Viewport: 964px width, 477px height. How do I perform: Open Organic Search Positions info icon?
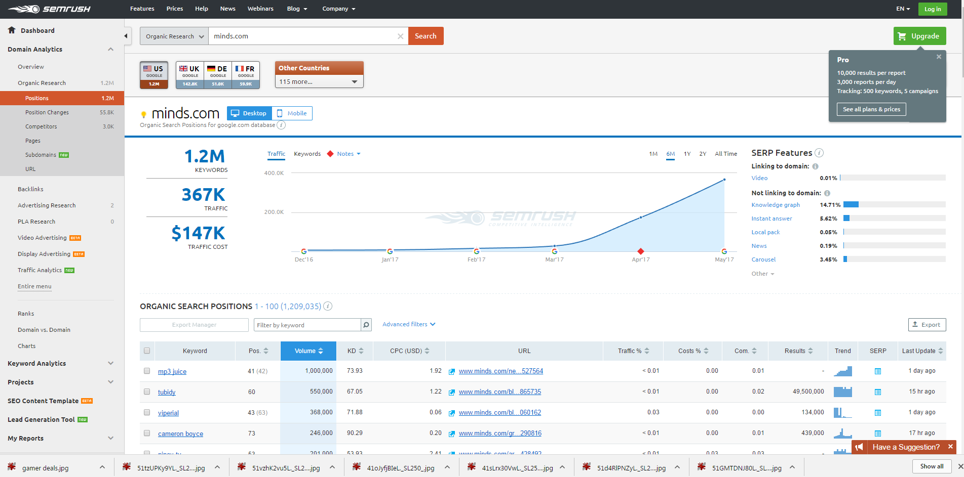click(328, 306)
